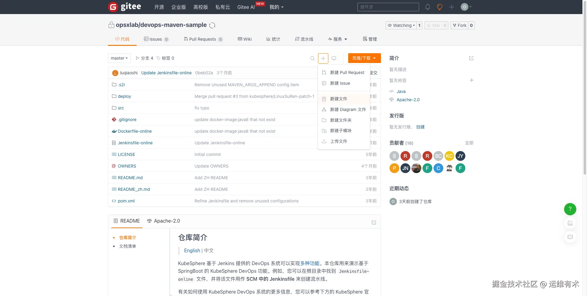The width and height of the screenshot is (587, 296).
Task: Open the master branch selector
Action: pyautogui.click(x=119, y=58)
